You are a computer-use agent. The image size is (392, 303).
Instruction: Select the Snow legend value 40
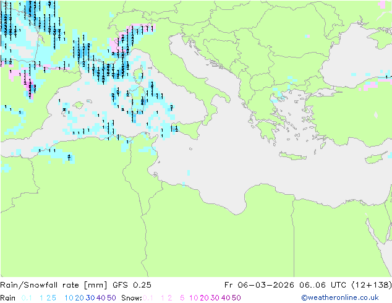226,298
